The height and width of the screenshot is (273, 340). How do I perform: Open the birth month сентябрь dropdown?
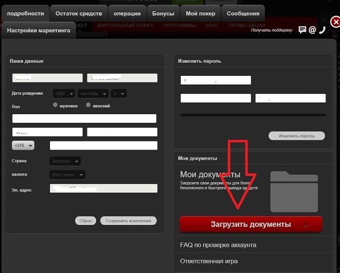(x=93, y=94)
